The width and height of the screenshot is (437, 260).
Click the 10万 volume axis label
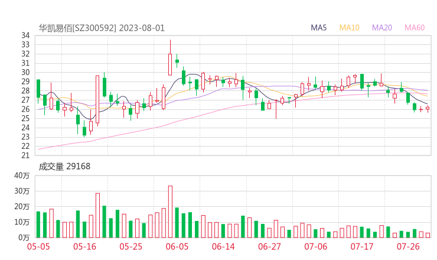[22, 222]
